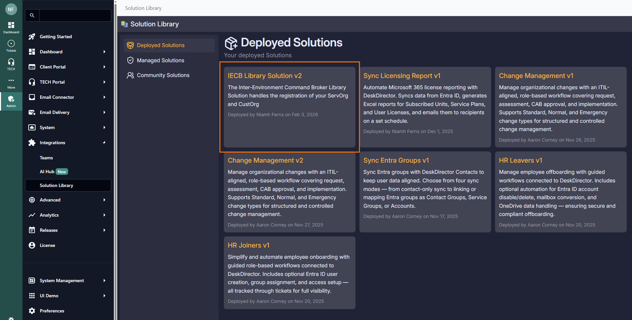Select the Deployed Solutions tab
The image size is (632, 320).
(x=169, y=45)
